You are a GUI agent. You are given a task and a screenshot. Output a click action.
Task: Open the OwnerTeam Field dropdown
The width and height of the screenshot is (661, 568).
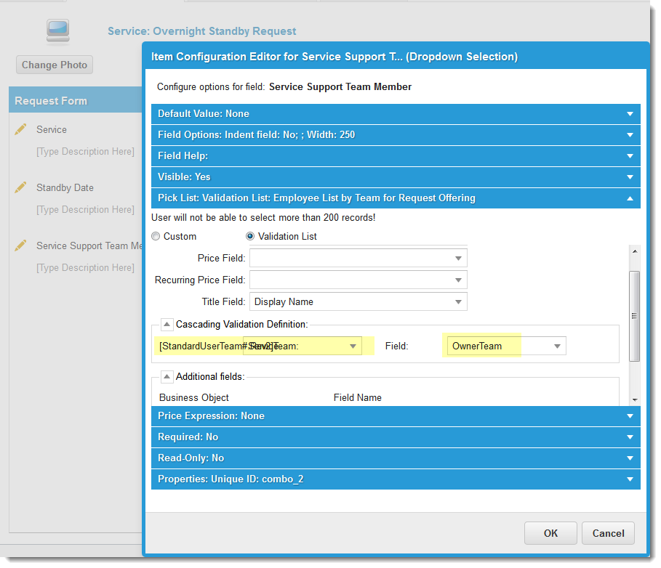[557, 346]
